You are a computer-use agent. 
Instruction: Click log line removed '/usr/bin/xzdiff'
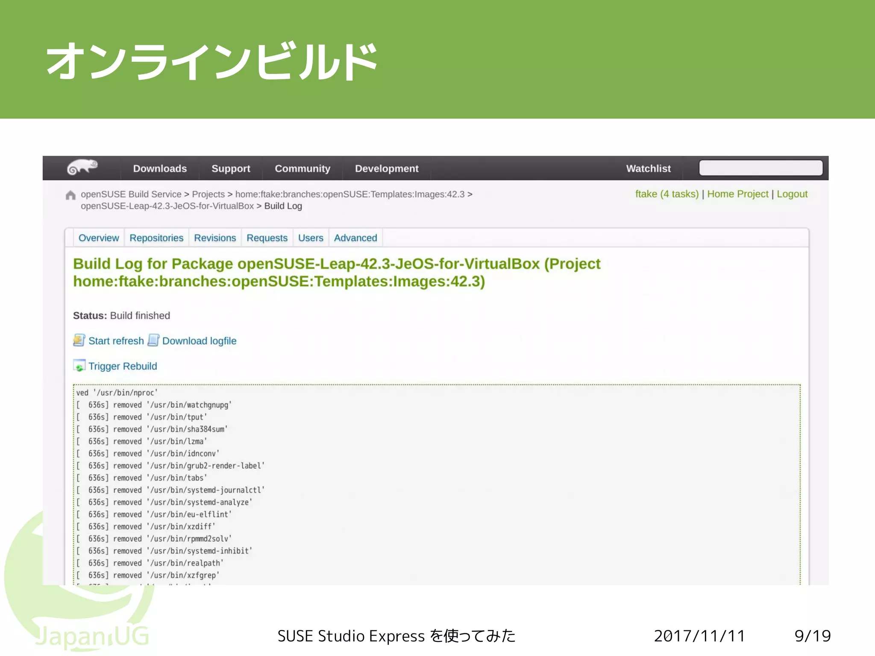(146, 527)
